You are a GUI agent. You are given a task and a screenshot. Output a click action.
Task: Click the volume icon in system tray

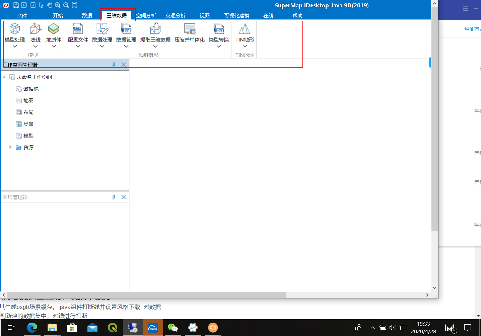[x=393, y=328]
